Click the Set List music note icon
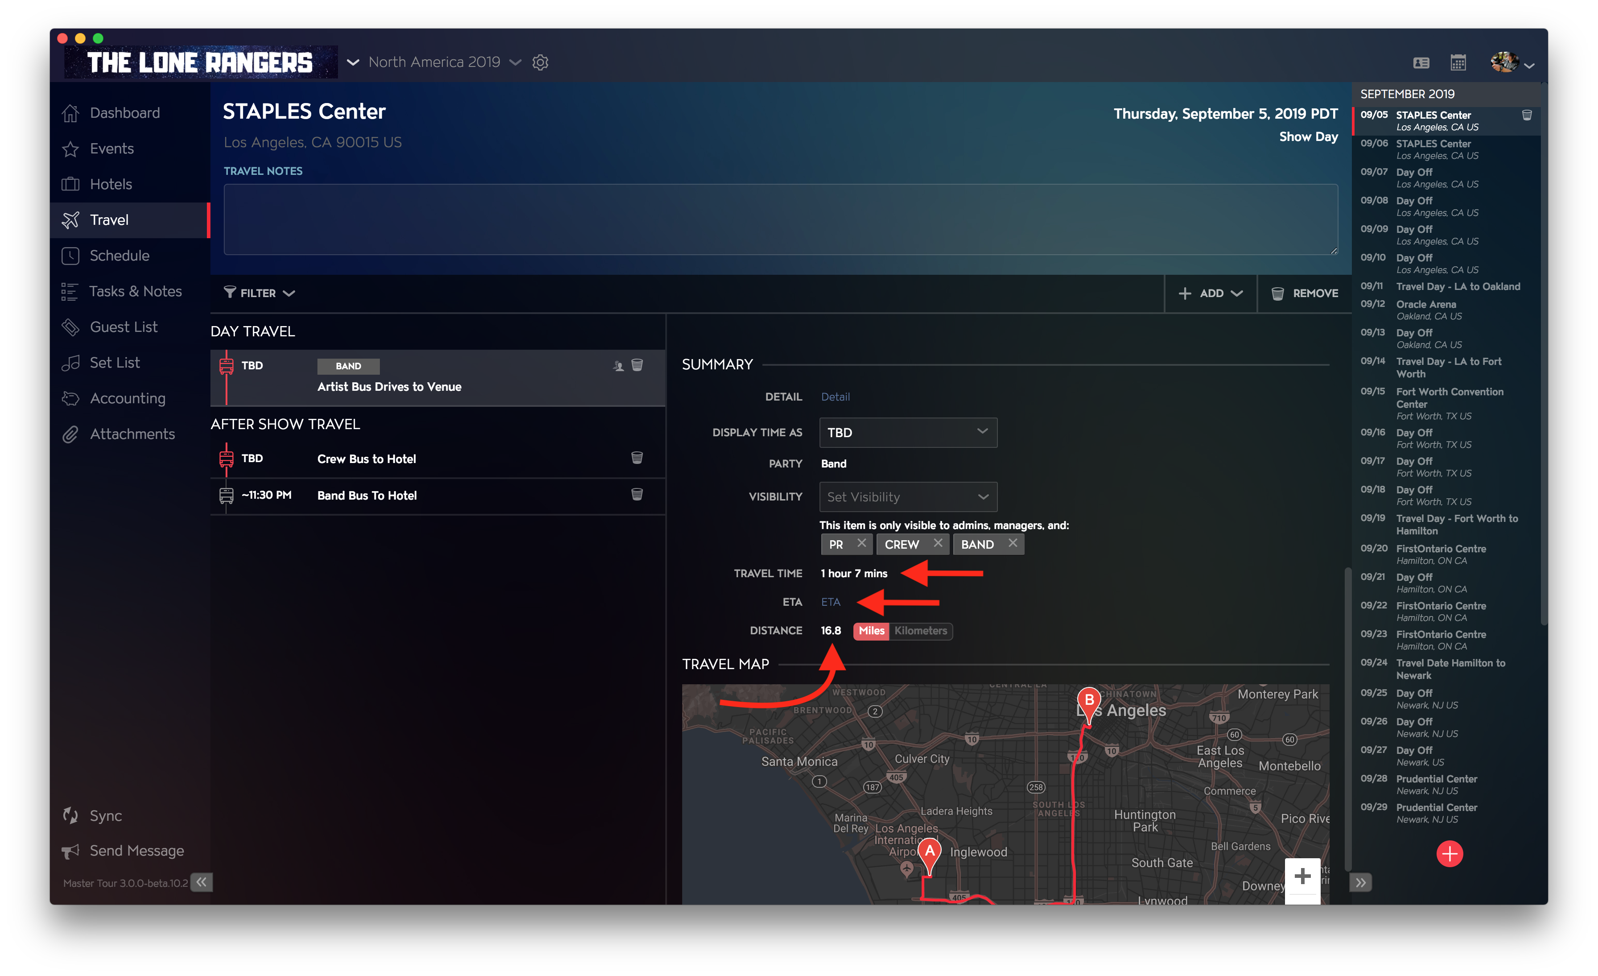Screen dimensions: 1598x976 click(x=70, y=363)
